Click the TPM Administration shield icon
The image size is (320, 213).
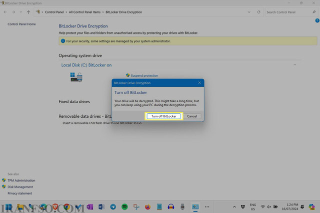coord(4,180)
